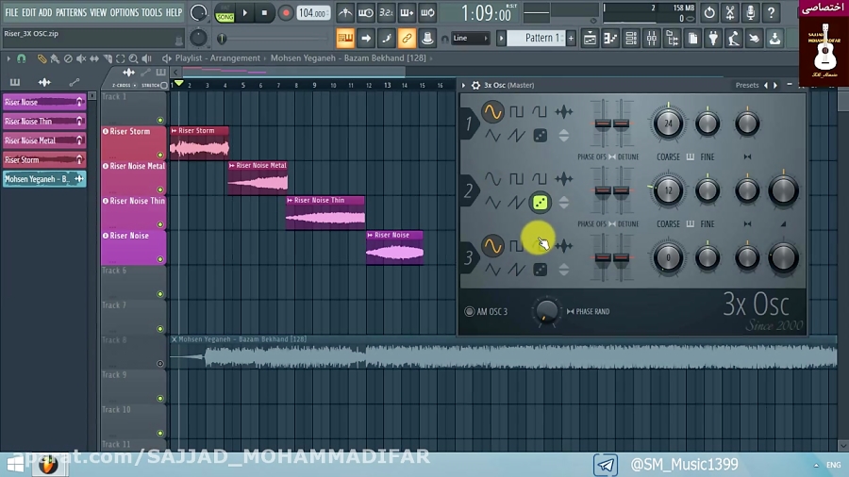
Task: Open the Line snap dropdown
Action: pos(470,39)
